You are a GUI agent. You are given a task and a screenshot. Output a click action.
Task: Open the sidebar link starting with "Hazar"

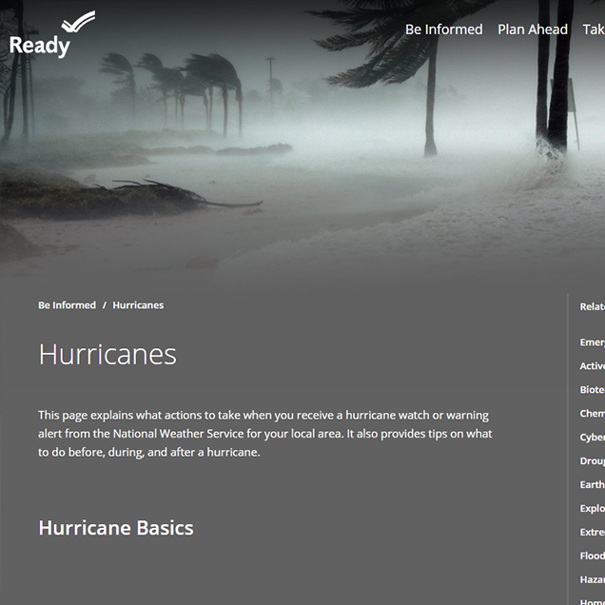click(x=592, y=579)
